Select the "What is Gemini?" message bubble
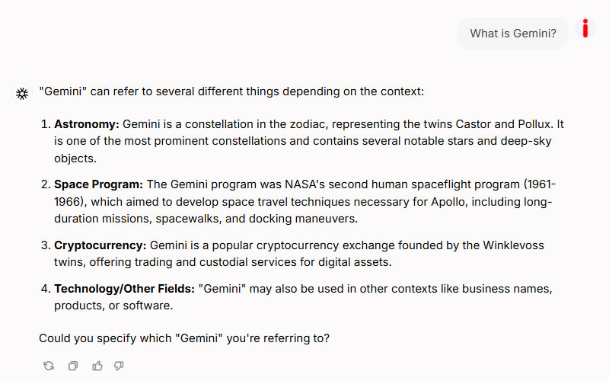 click(512, 34)
